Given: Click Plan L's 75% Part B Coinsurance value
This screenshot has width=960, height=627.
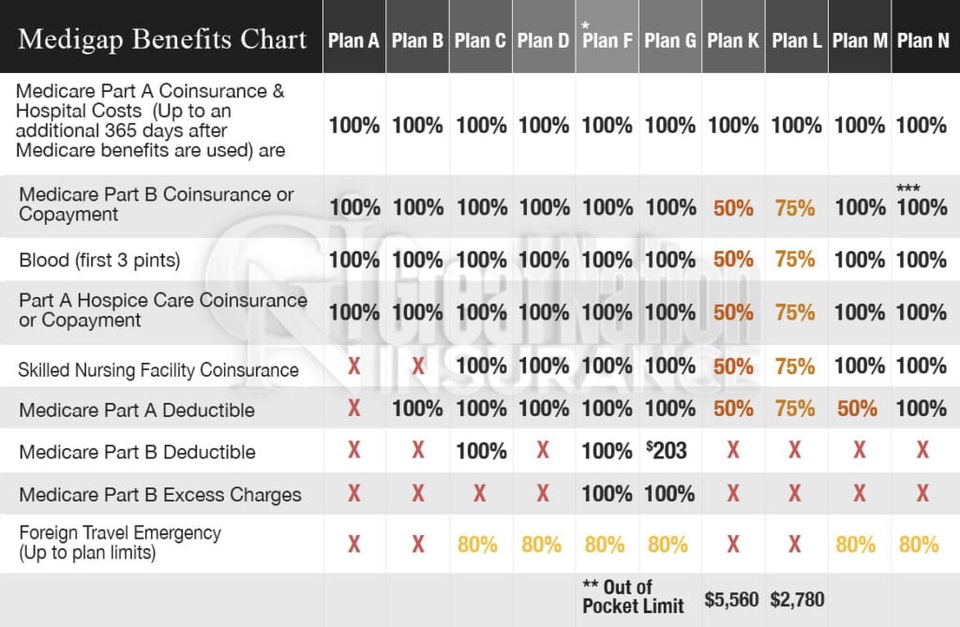Looking at the screenshot, I should click(795, 208).
